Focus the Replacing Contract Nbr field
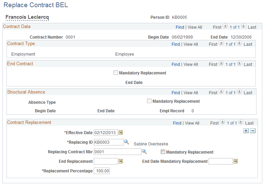 [118, 152]
